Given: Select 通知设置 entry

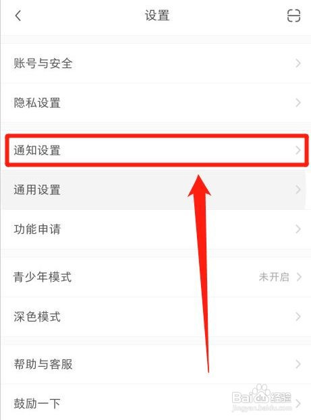Looking at the screenshot, I should (155, 150).
